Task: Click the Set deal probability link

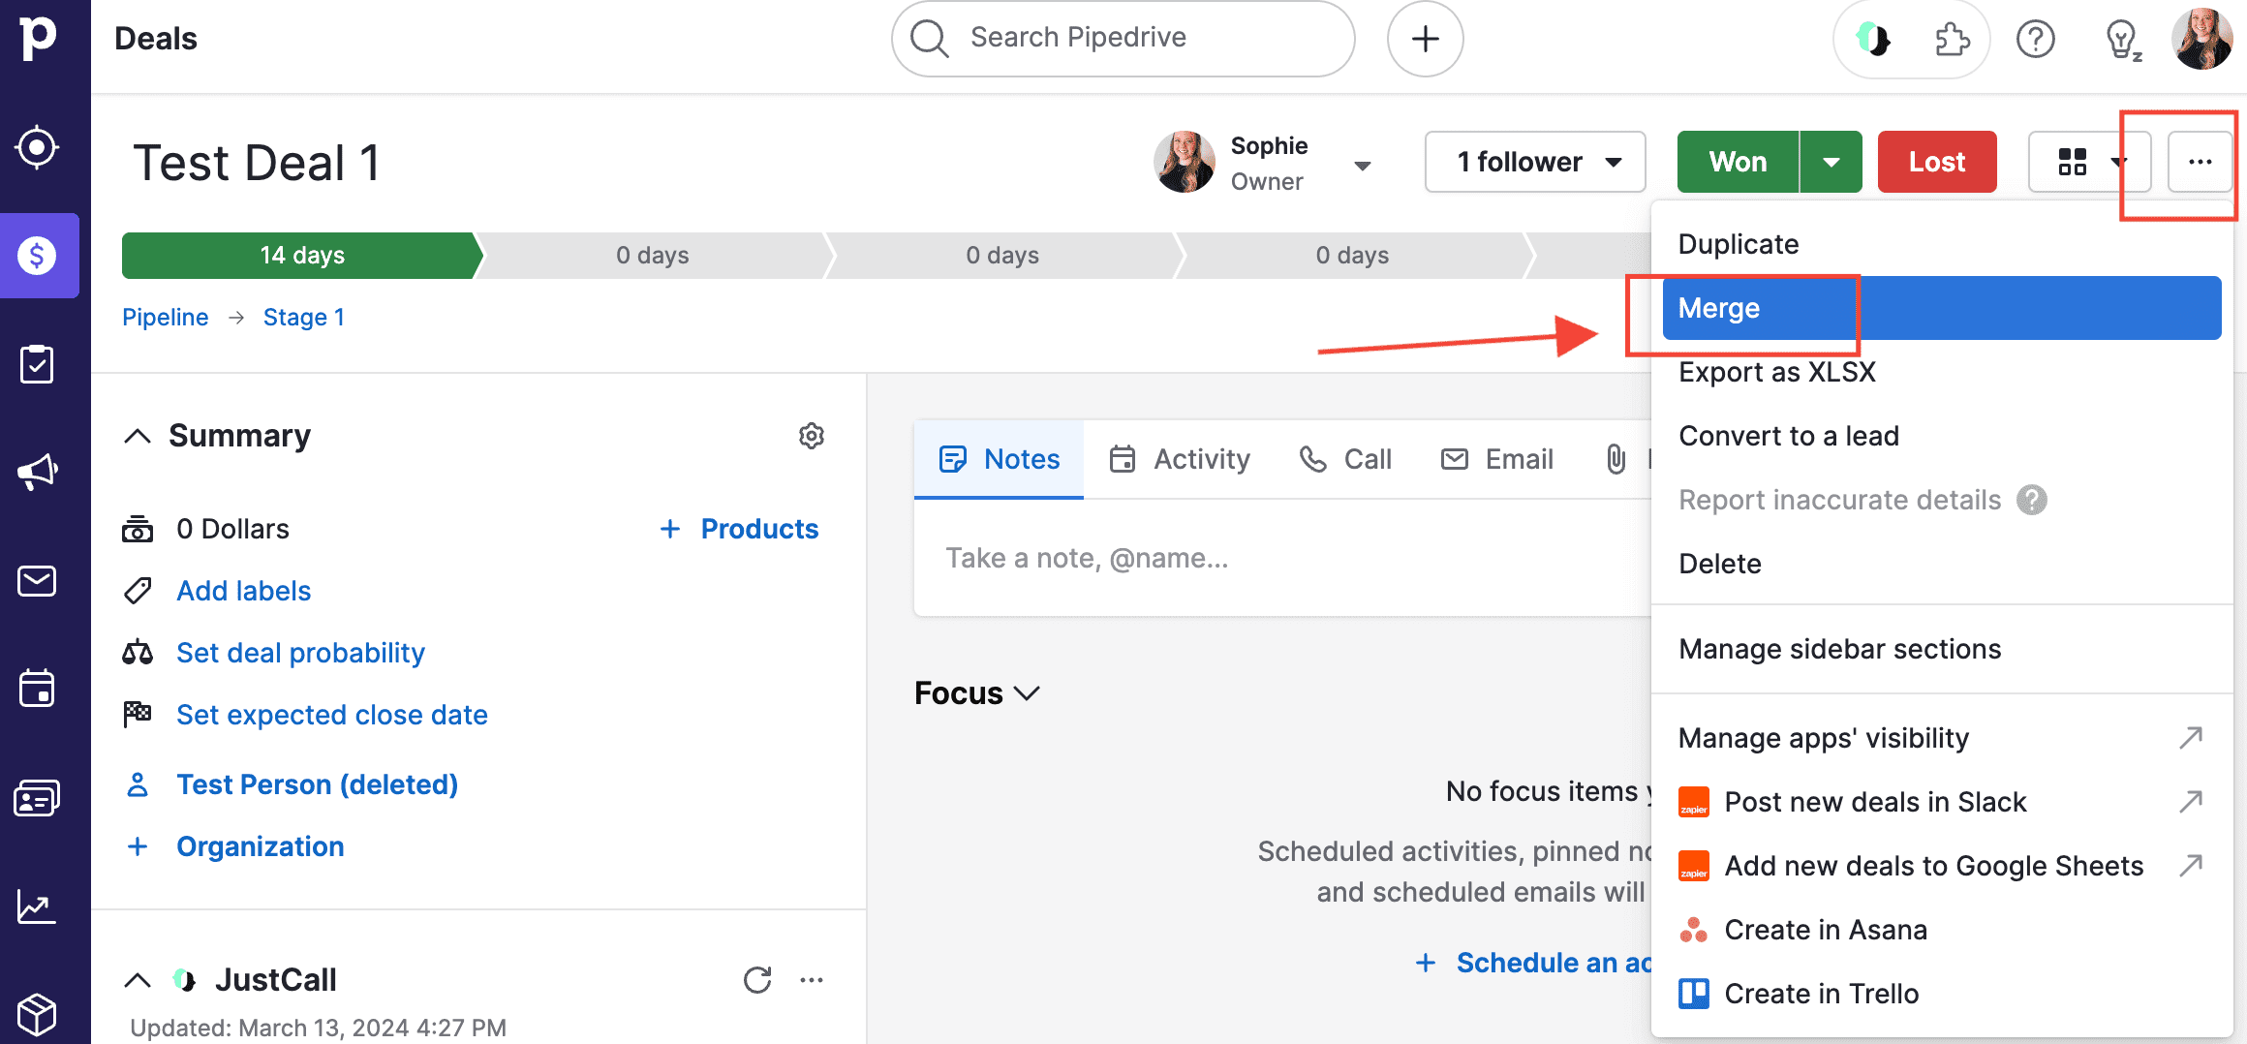Action: (x=300, y=653)
